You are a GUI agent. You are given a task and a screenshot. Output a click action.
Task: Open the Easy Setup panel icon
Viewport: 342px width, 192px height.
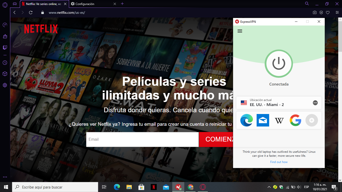click(x=337, y=12)
